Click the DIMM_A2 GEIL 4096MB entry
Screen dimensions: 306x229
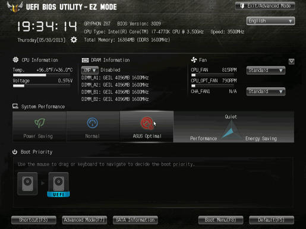tap(115, 85)
